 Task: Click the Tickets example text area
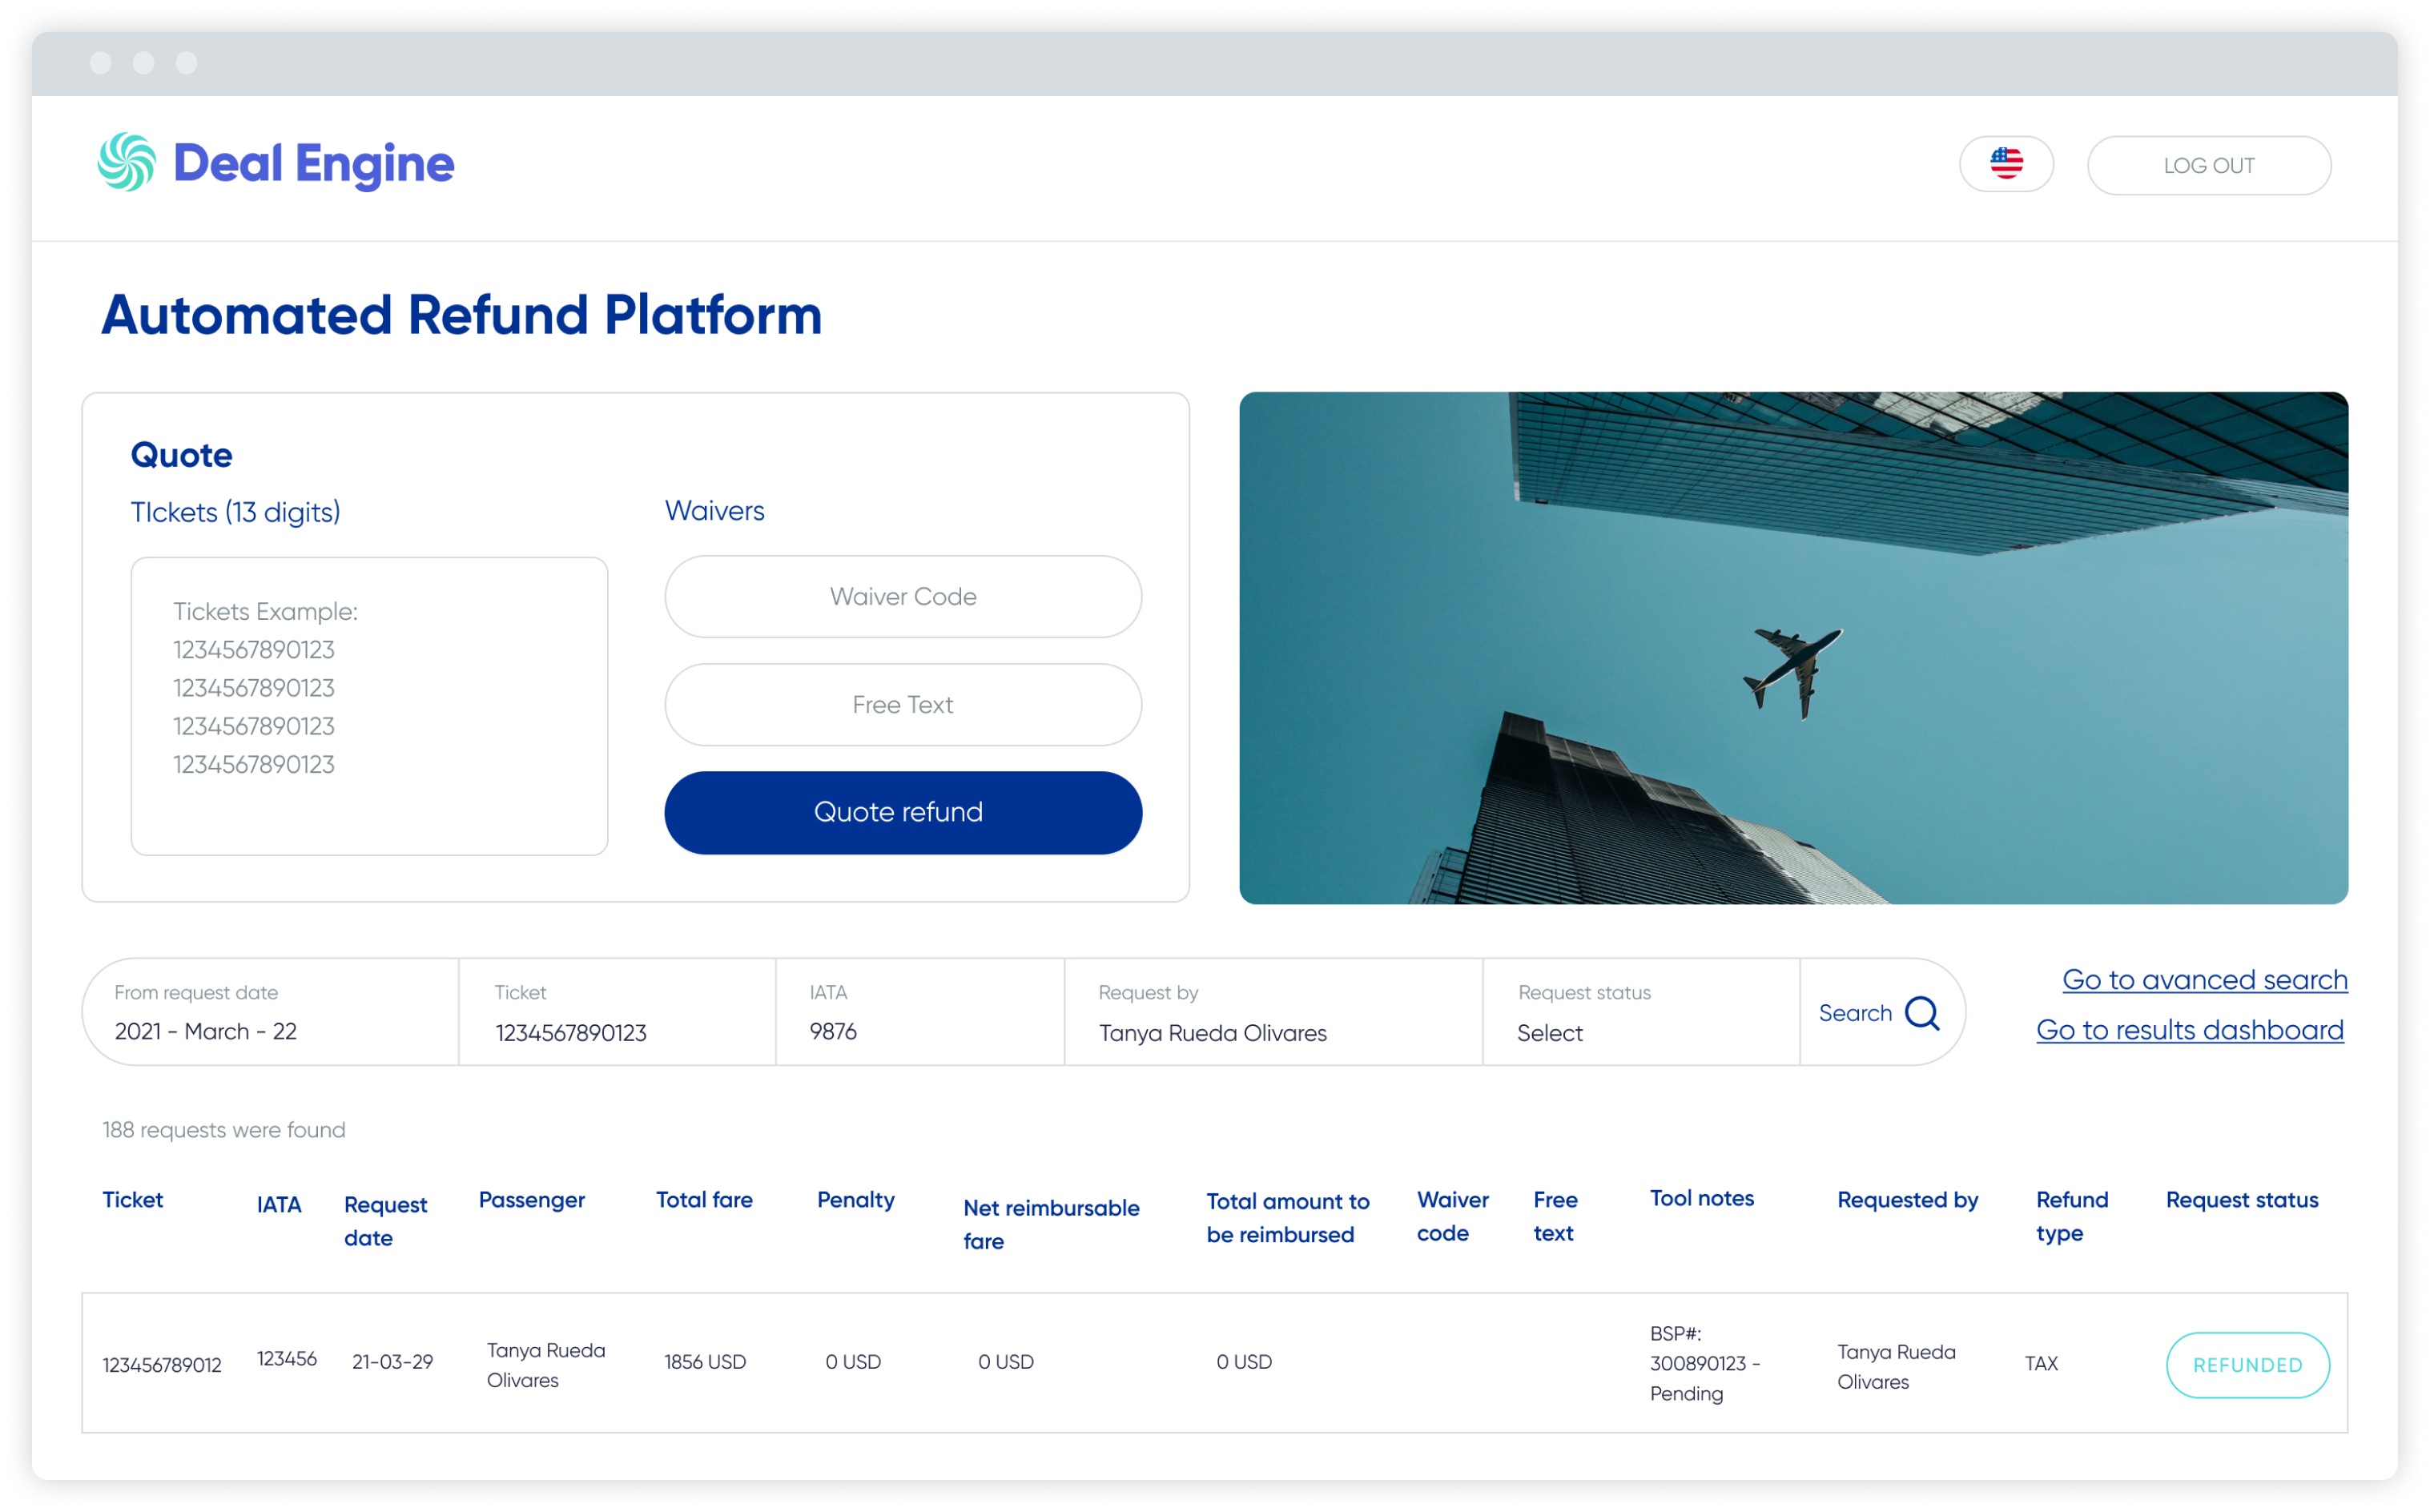(369, 705)
